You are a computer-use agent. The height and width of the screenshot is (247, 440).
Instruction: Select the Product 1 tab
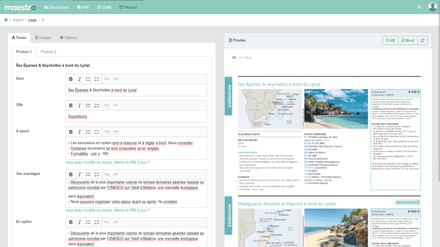point(24,52)
